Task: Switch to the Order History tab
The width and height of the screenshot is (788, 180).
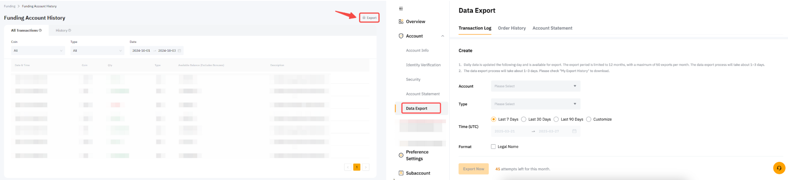Action: click(x=512, y=28)
